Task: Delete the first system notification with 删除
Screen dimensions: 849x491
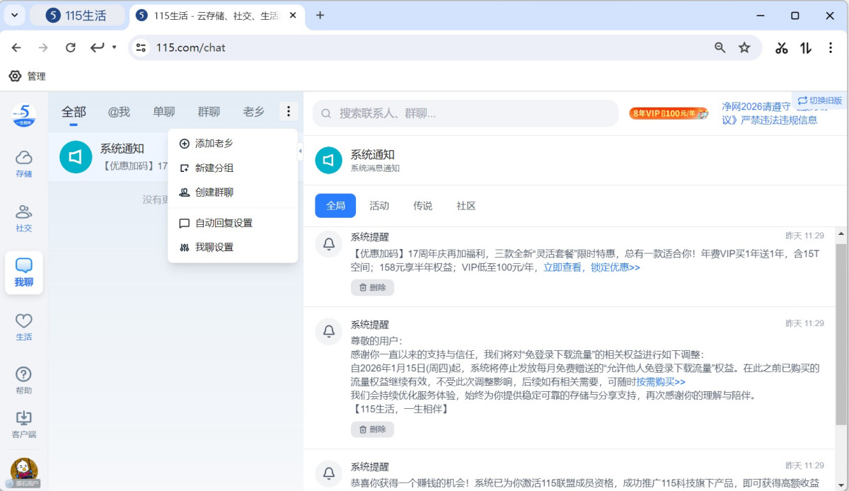Action: tap(372, 287)
